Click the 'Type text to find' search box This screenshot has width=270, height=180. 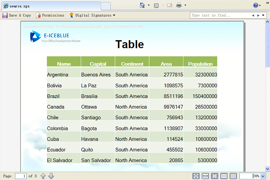tap(220, 15)
